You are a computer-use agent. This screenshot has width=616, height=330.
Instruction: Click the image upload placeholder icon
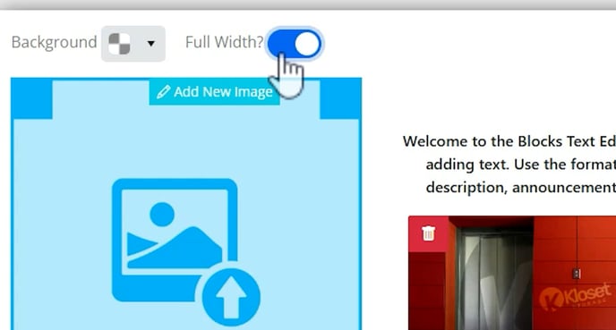(185, 252)
